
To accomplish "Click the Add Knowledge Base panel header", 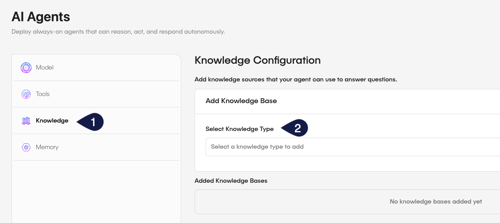I will 241,101.
